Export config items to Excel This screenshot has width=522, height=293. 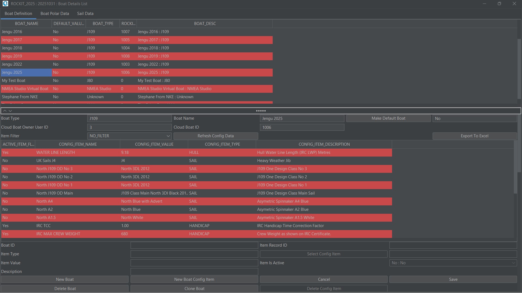[x=474, y=136]
